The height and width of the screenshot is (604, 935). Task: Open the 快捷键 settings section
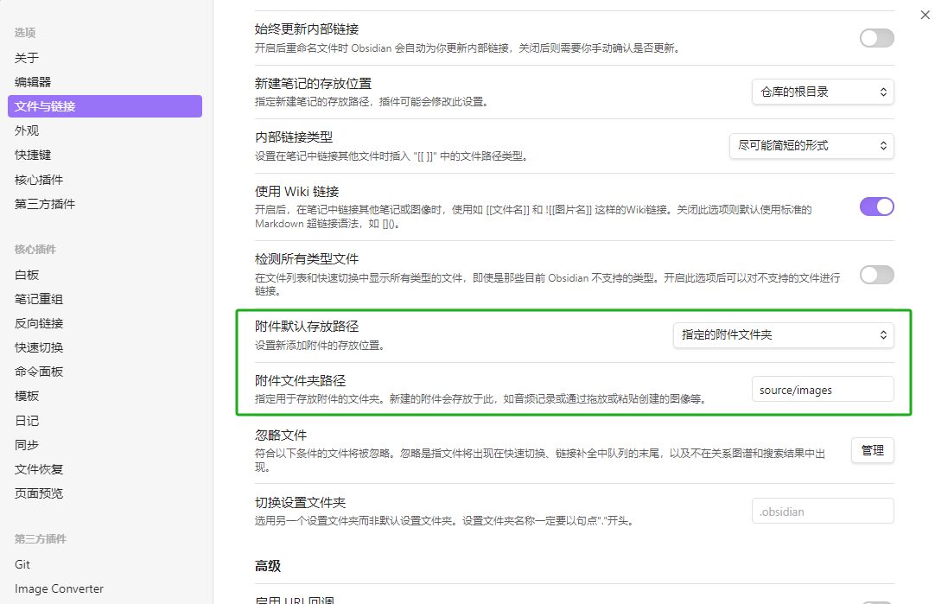(33, 155)
